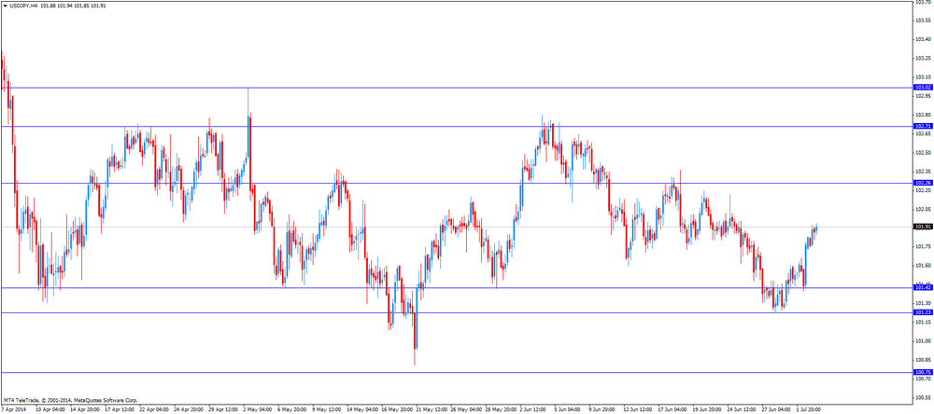Select the 101.23 horizontal line price tag
Screen dimensions: 934x414
[923, 312]
